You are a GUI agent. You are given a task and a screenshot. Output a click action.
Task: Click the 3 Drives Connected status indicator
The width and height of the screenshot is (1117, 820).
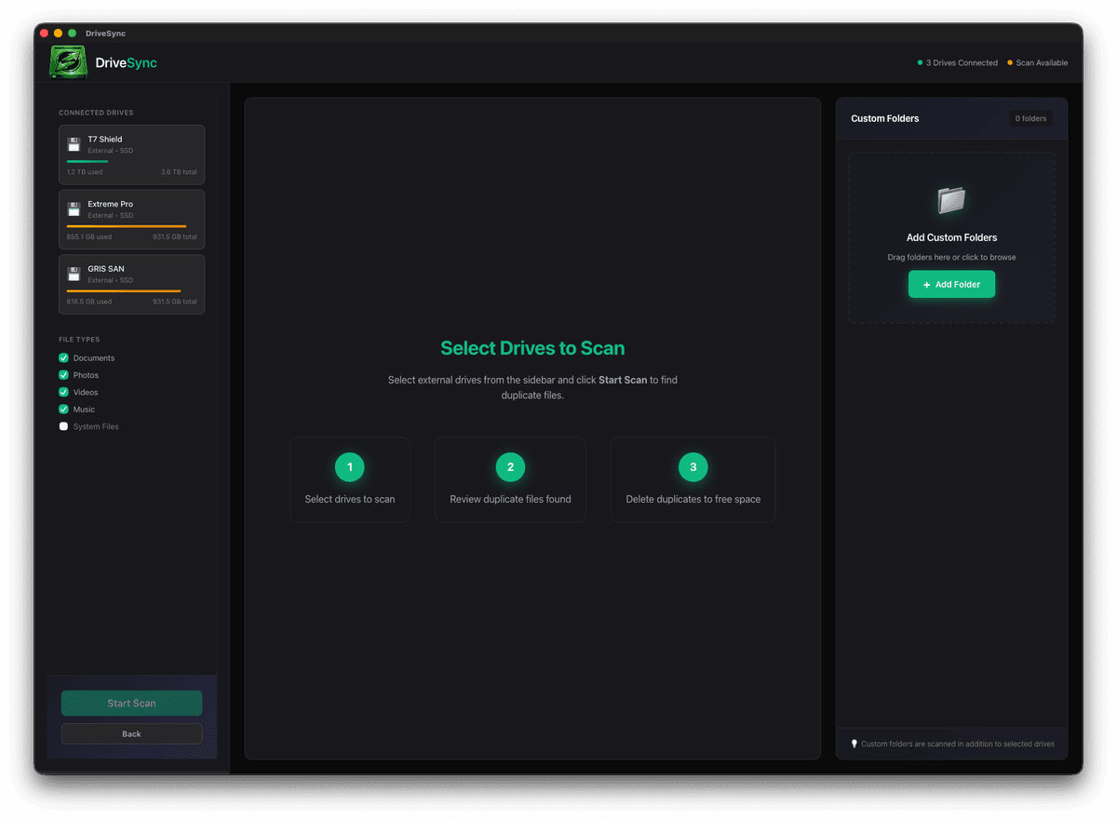pos(957,63)
